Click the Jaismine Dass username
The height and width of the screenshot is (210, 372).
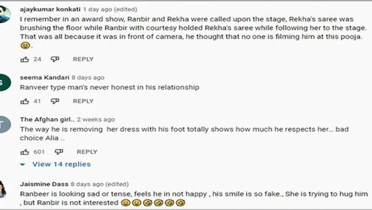(44, 184)
